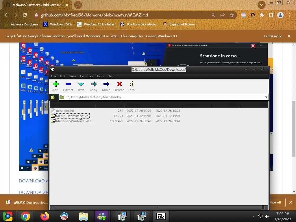
Task: Click Chrome forward arrow
Action: (16, 15)
